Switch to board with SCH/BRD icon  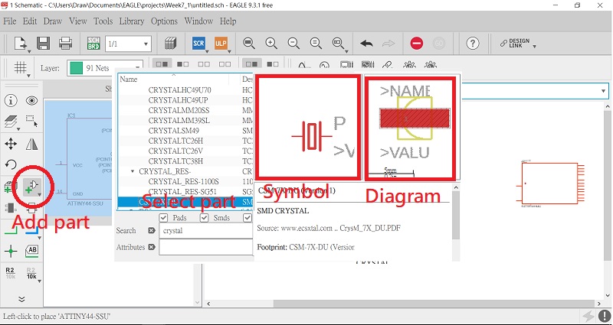tap(93, 44)
